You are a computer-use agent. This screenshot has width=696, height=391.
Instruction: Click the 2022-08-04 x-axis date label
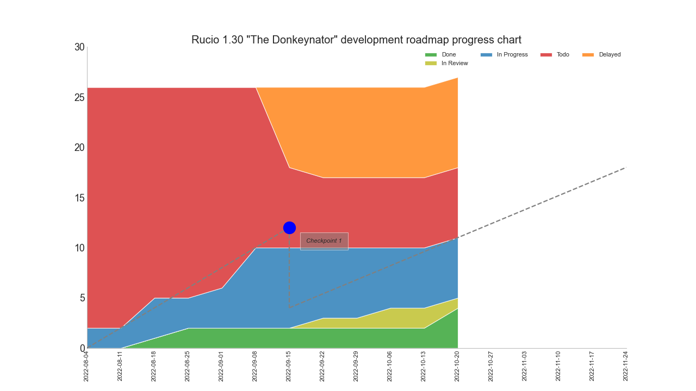point(86,366)
